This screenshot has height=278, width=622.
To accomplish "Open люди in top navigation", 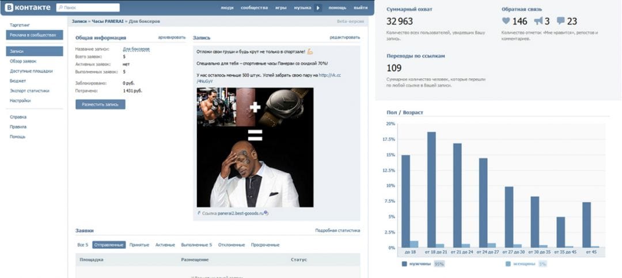I will [x=227, y=8].
